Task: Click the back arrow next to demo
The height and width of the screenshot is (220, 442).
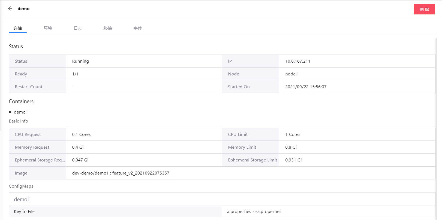Action: 10,9
